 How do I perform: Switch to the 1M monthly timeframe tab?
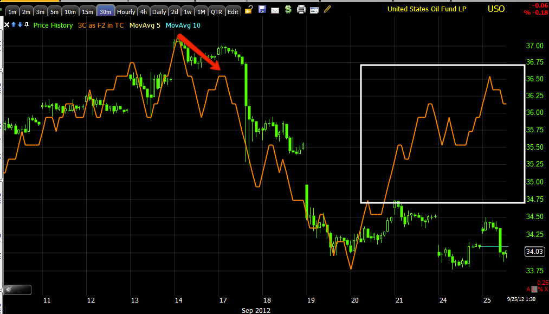click(201, 11)
